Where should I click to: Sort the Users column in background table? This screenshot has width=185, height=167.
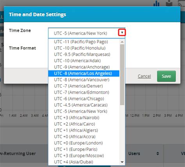pyautogui.click(x=158, y=153)
